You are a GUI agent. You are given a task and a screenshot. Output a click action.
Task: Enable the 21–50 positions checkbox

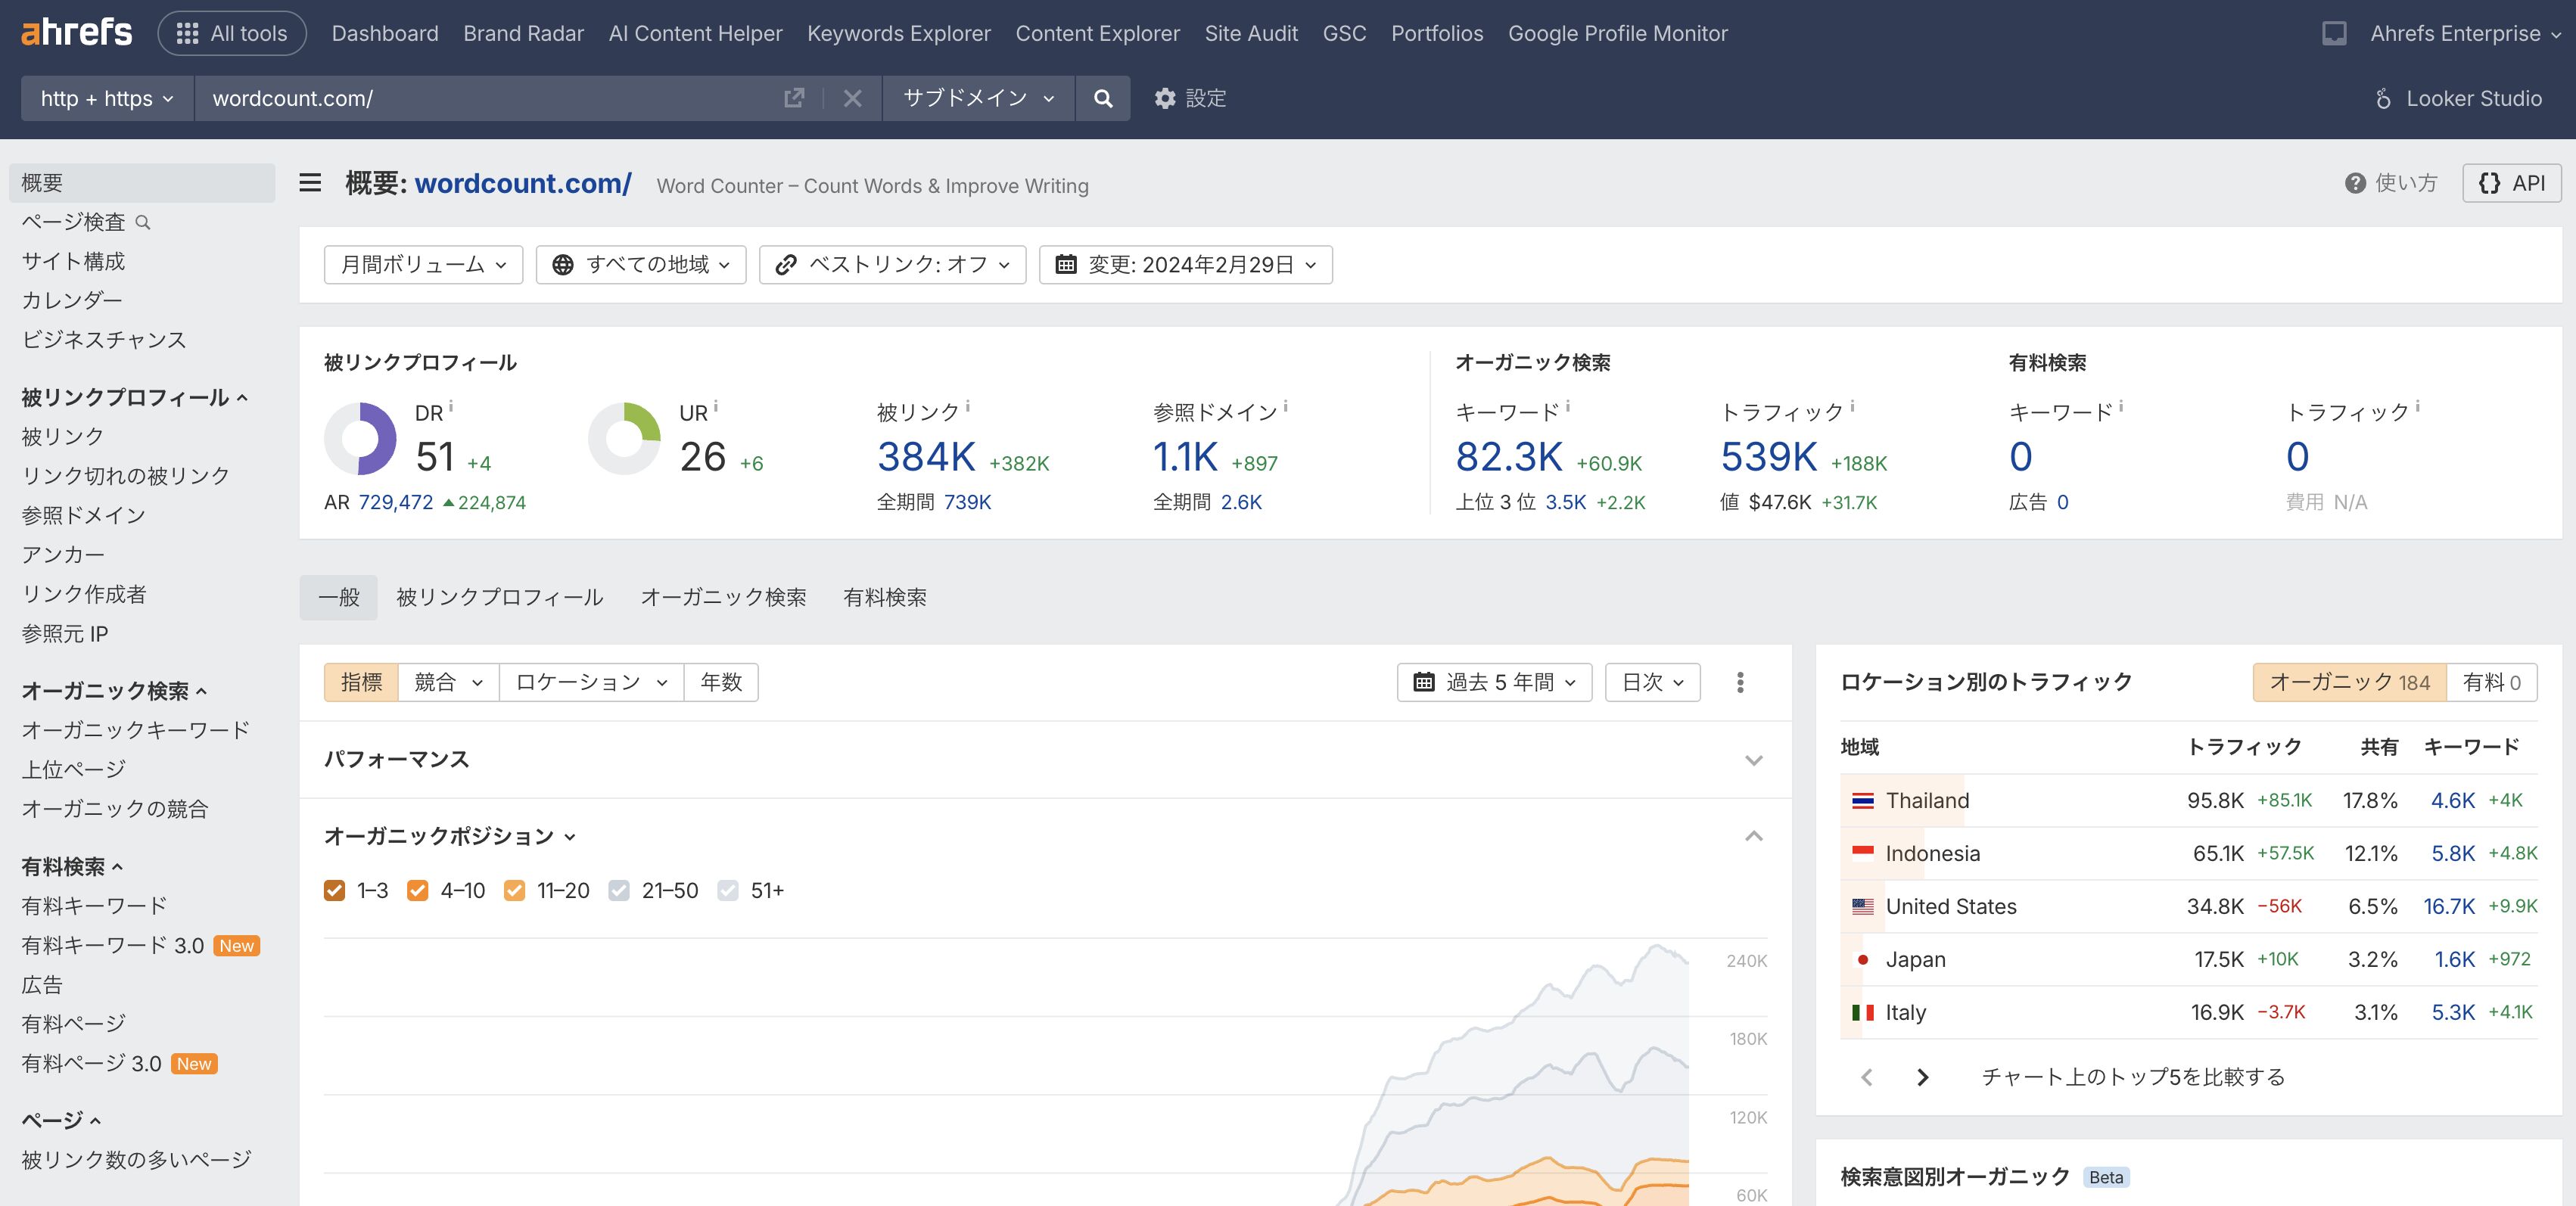(619, 890)
